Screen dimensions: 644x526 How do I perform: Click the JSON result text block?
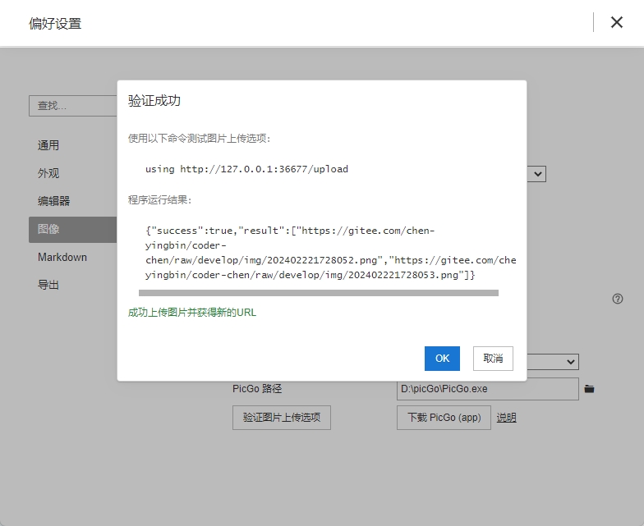(x=330, y=253)
